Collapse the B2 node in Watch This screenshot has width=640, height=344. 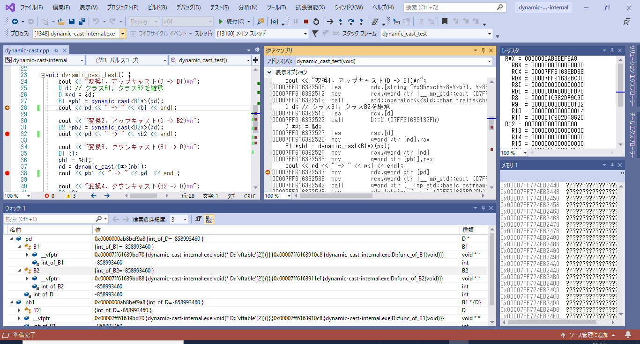tap(19, 271)
